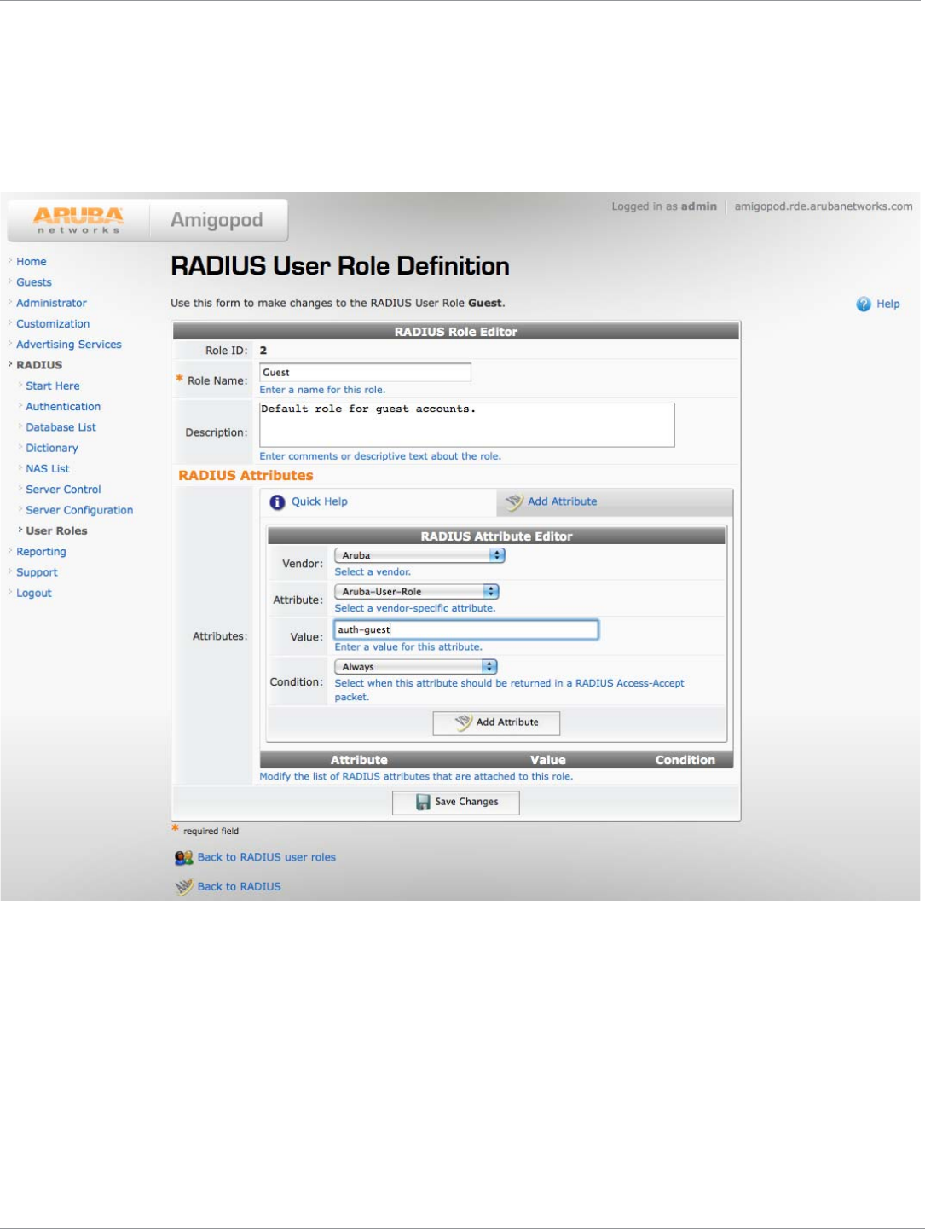Follow the Back to RADIUS user roles link
Screen dimensions: 925x1229
pyautogui.click(x=267, y=858)
